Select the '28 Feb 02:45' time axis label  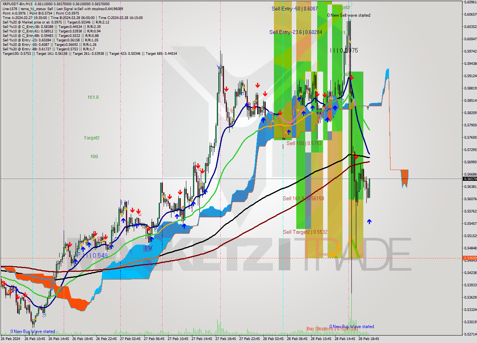tap(273, 339)
